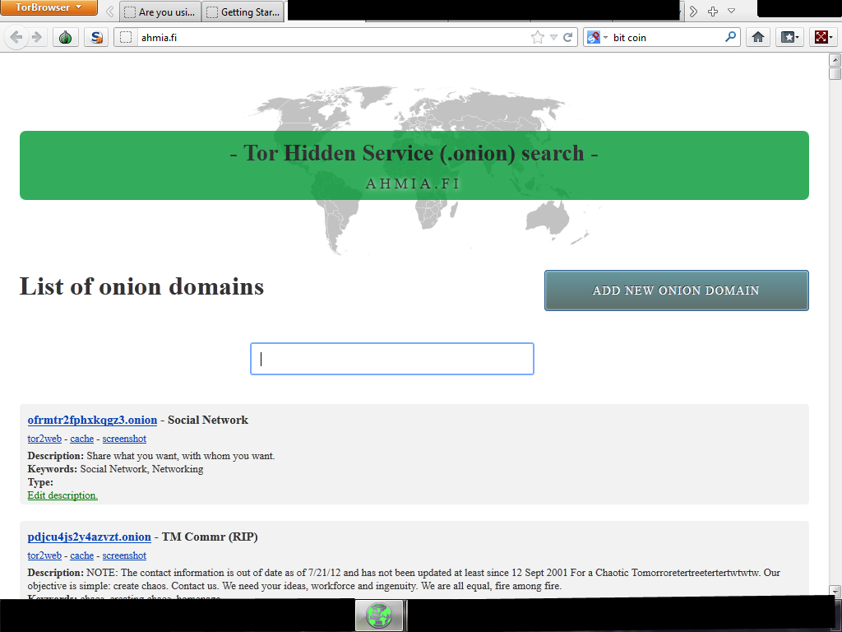Open the pdjcu4js2y4azvzt.onion link
Screen dimensions: 842x632
point(89,537)
